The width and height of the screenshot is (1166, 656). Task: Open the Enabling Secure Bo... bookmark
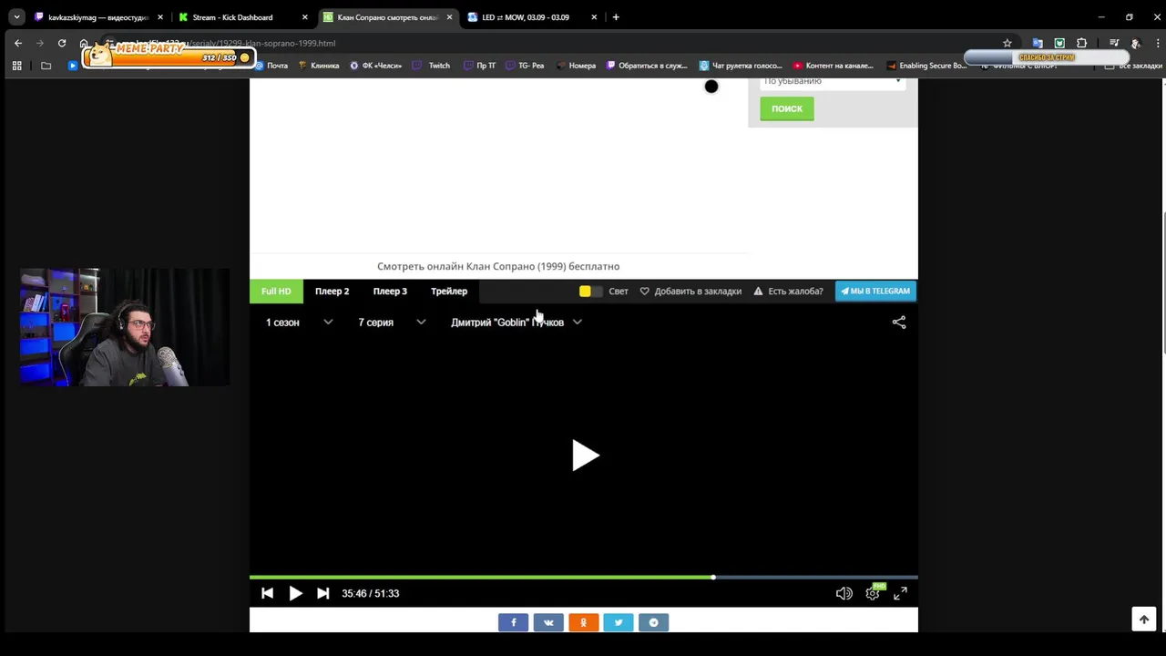click(x=926, y=66)
